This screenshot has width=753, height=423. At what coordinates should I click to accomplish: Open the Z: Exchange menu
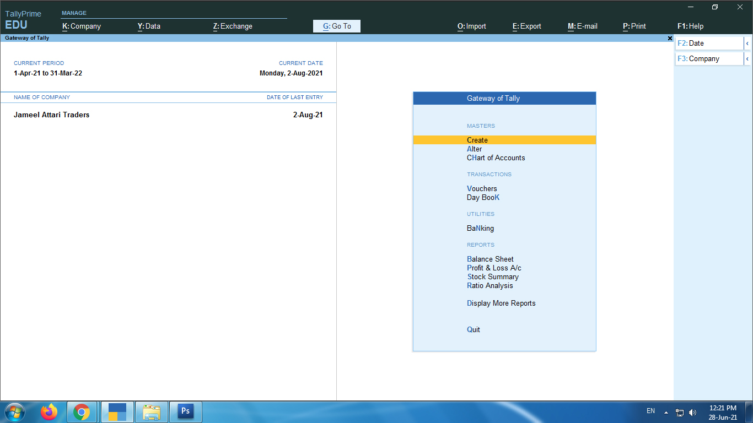[x=233, y=26]
